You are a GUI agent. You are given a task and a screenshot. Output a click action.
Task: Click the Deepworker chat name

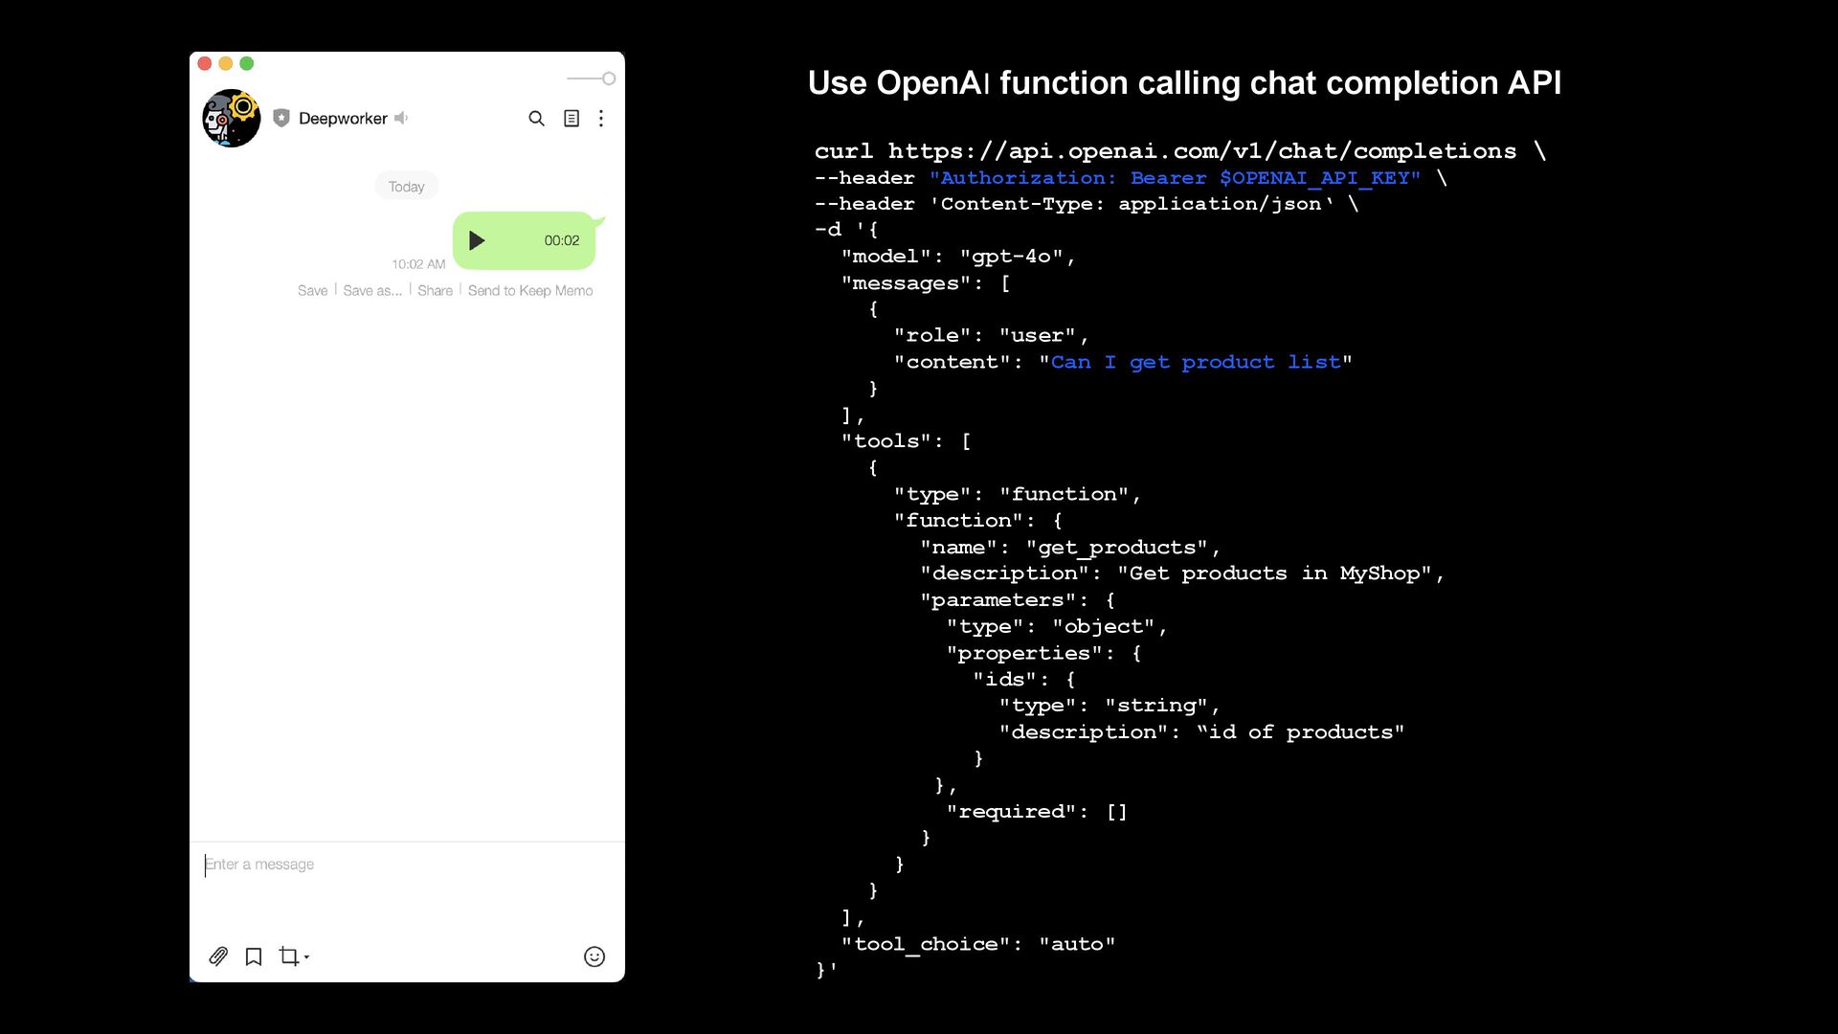click(x=343, y=119)
